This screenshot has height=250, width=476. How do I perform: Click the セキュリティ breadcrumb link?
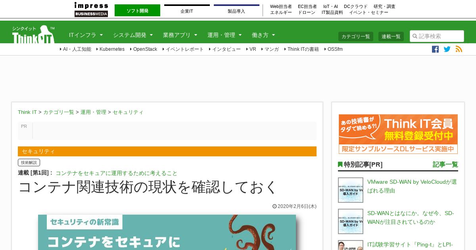[x=128, y=112]
